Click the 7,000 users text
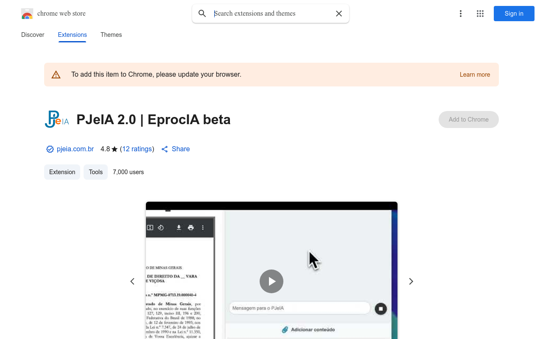 (x=129, y=172)
